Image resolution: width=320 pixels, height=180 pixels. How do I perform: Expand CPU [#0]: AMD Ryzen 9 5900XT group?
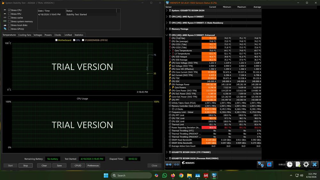(167, 17)
